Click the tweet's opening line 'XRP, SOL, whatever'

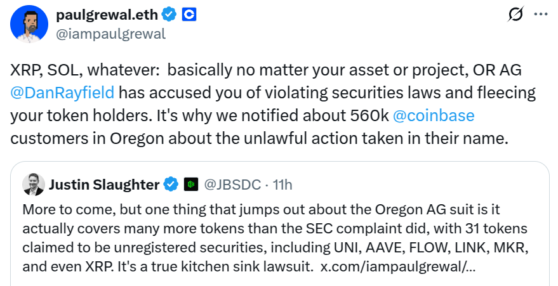[x=89, y=69]
